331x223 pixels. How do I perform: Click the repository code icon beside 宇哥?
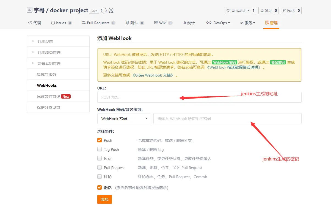point(29,10)
